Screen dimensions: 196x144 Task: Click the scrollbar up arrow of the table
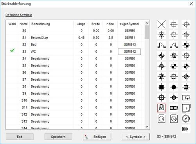147,23
